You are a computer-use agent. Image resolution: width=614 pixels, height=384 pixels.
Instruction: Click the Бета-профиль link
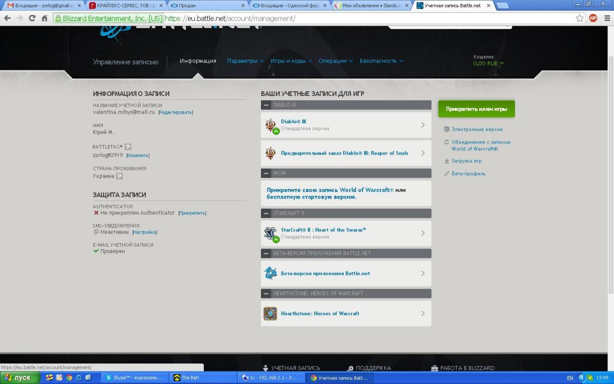(x=468, y=174)
